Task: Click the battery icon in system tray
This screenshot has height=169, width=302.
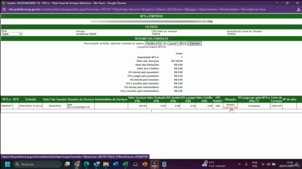Action: [274, 164]
